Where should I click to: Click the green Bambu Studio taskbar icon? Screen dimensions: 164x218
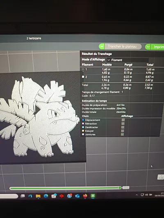pyautogui.click(x=93, y=196)
